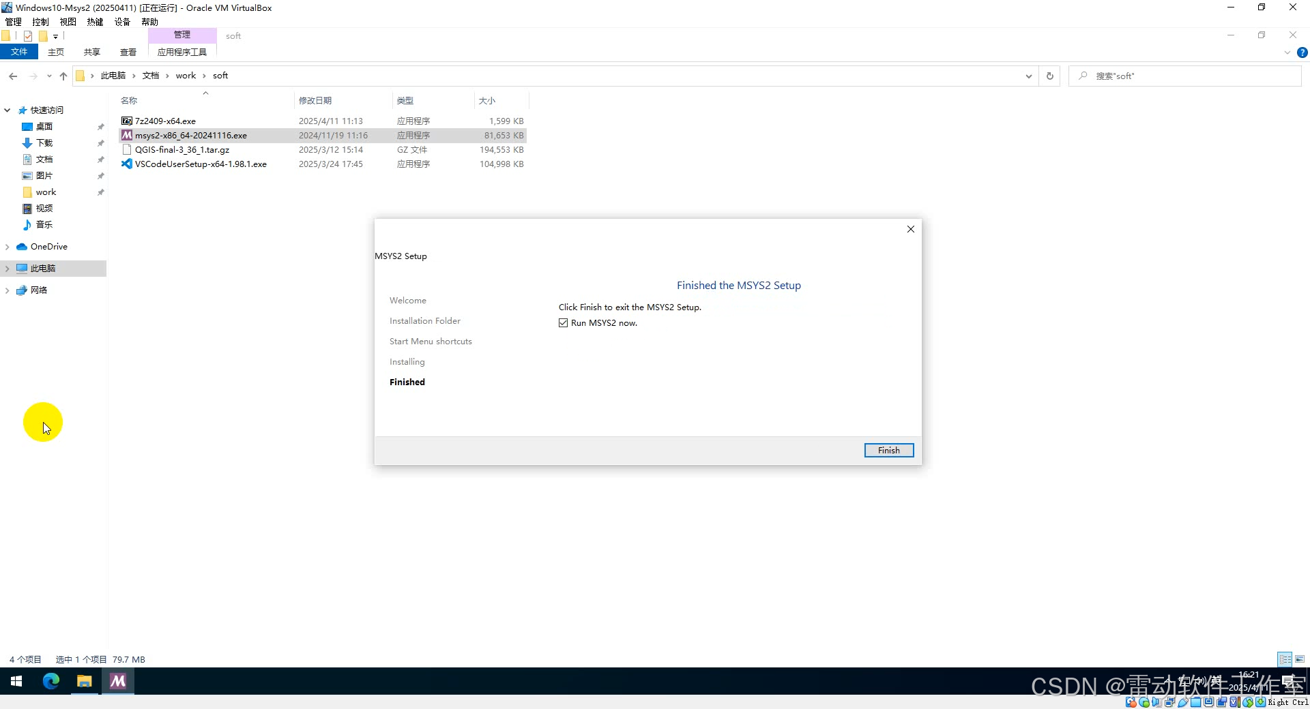
Task: Switch to details view layout
Action: [1285, 659]
